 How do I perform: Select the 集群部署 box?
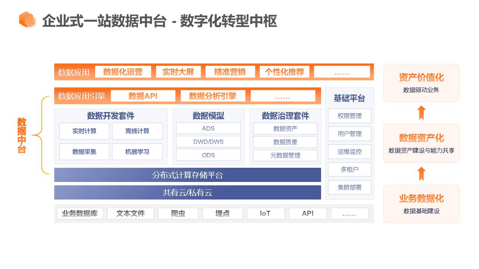pyautogui.click(x=350, y=187)
